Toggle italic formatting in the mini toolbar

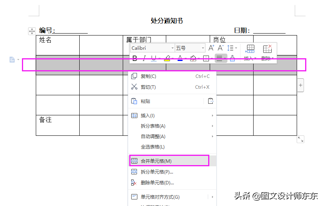pyautogui.click(x=144, y=58)
